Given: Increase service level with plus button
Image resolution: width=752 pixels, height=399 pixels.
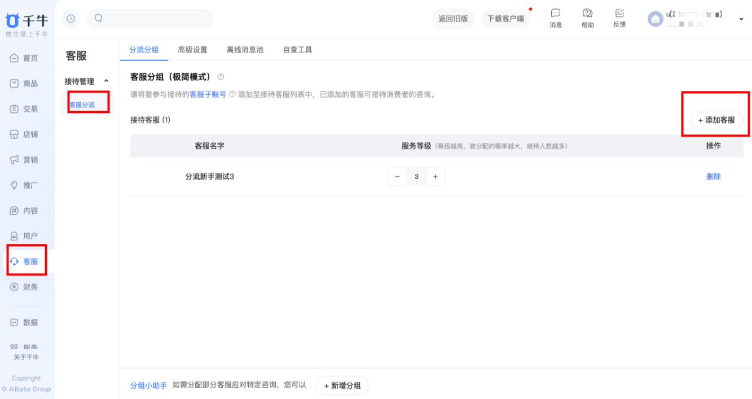Looking at the screenshot, I should [436, 177].
